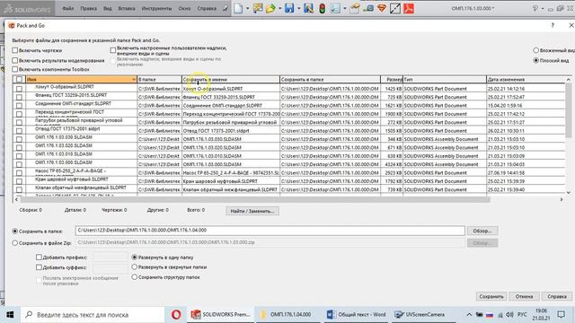Image resolution: width=575 pixels, height=323 pixels.
Task: Open the dropdown arrow next to Save icon
Action: 298,8
